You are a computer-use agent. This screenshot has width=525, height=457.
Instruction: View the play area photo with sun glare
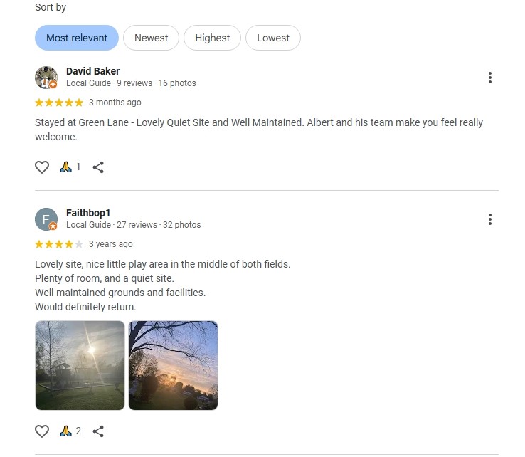(x=80, y=365)
